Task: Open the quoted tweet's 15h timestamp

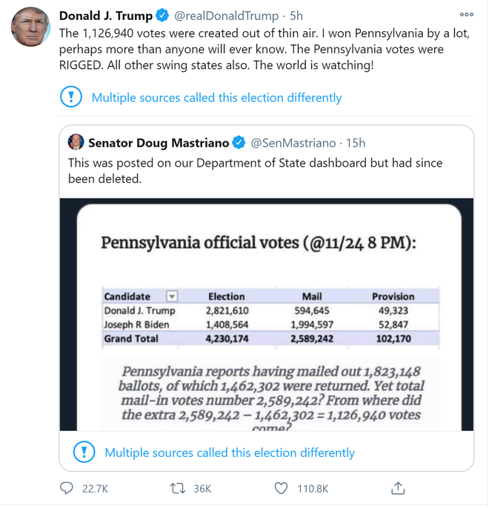Action: (356, 143)
